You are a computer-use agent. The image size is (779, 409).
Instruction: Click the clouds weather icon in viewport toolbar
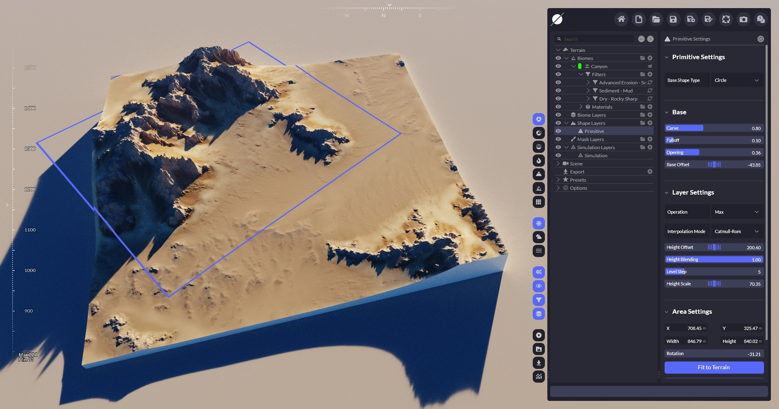pyautogui.click(x=538, y=237)
